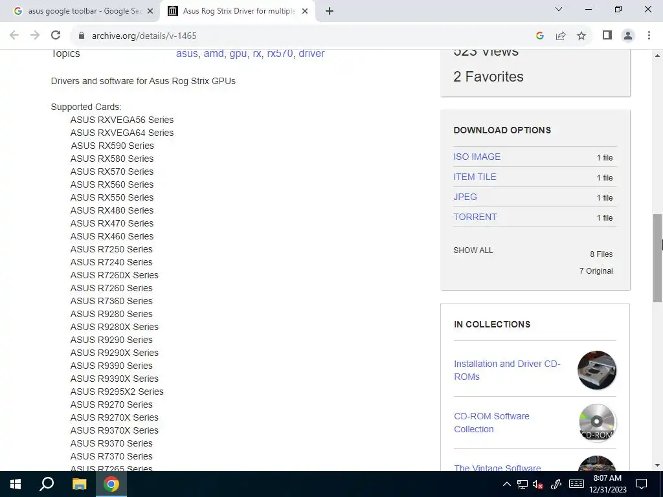Open the rx570 topic link
The width and height of the screenshot is (663, 497).
280,53
